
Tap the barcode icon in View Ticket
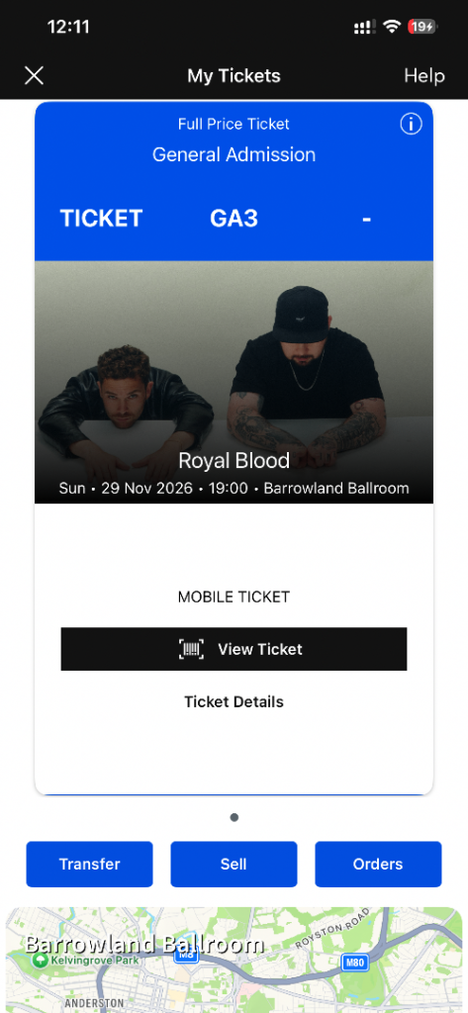point(191,649)
